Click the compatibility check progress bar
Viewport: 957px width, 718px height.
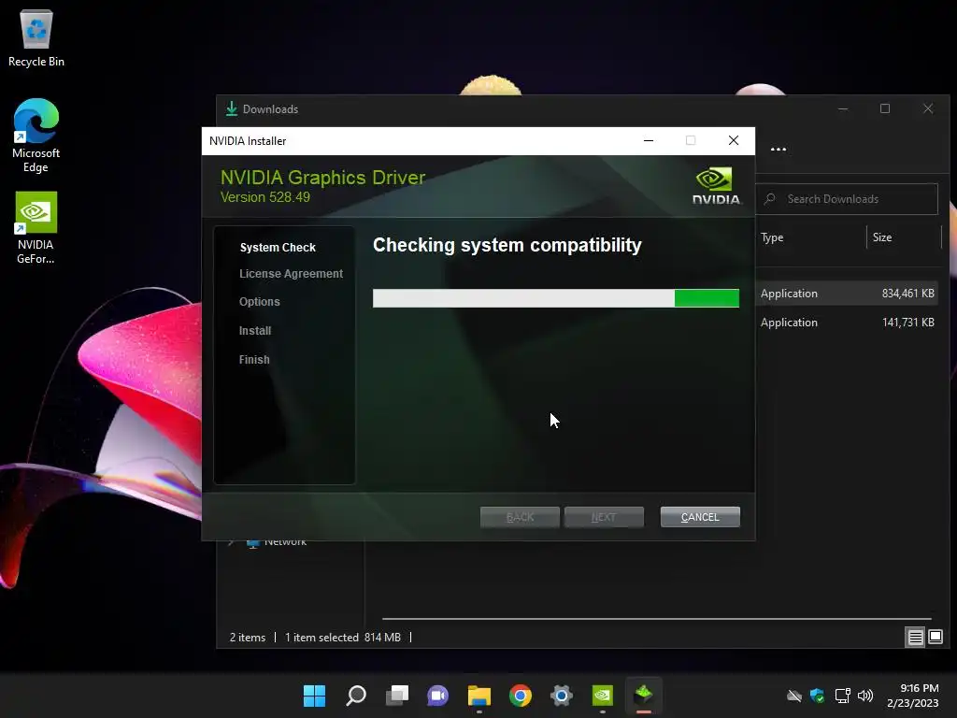(x=556, y=298)
